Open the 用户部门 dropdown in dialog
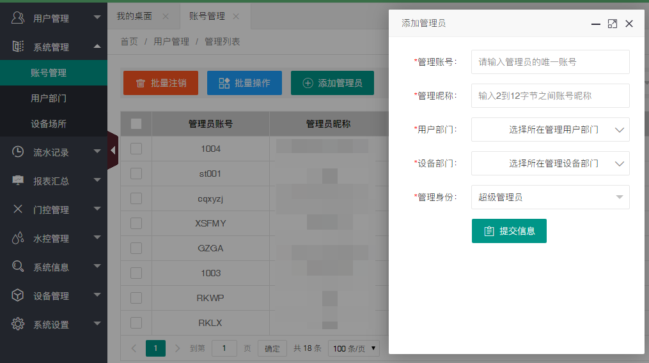Screen dimensions: 649x363 point(550,130)
